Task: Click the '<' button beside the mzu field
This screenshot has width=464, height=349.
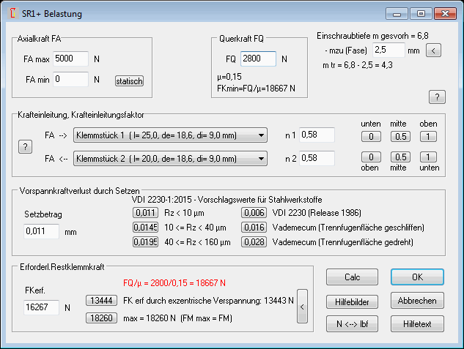Action: [x=433, y=50]
